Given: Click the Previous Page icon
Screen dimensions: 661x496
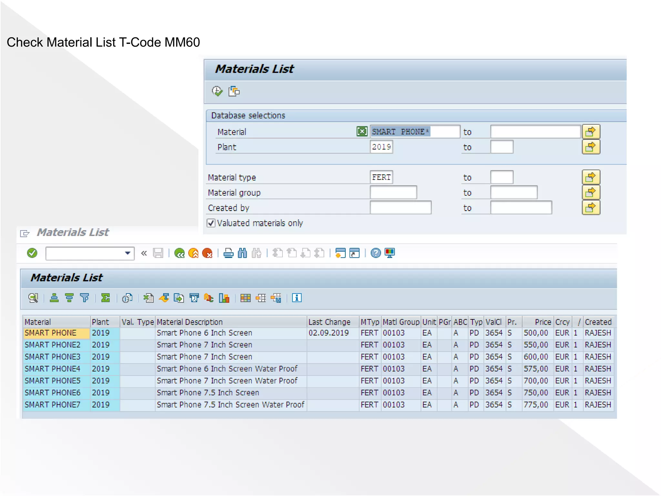Looking at the screenshot, I should click(292, 253).
